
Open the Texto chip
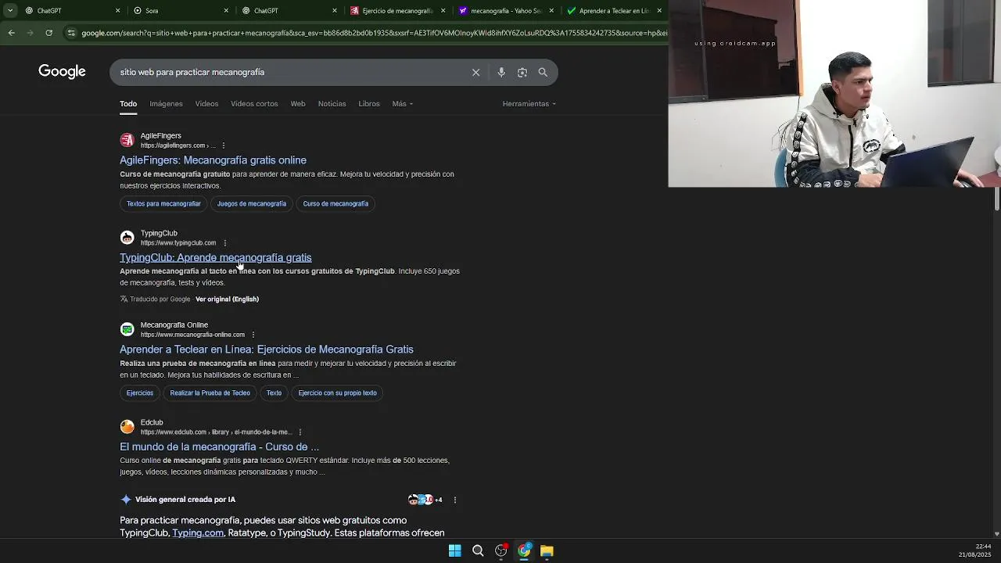[x=274, y=393]
